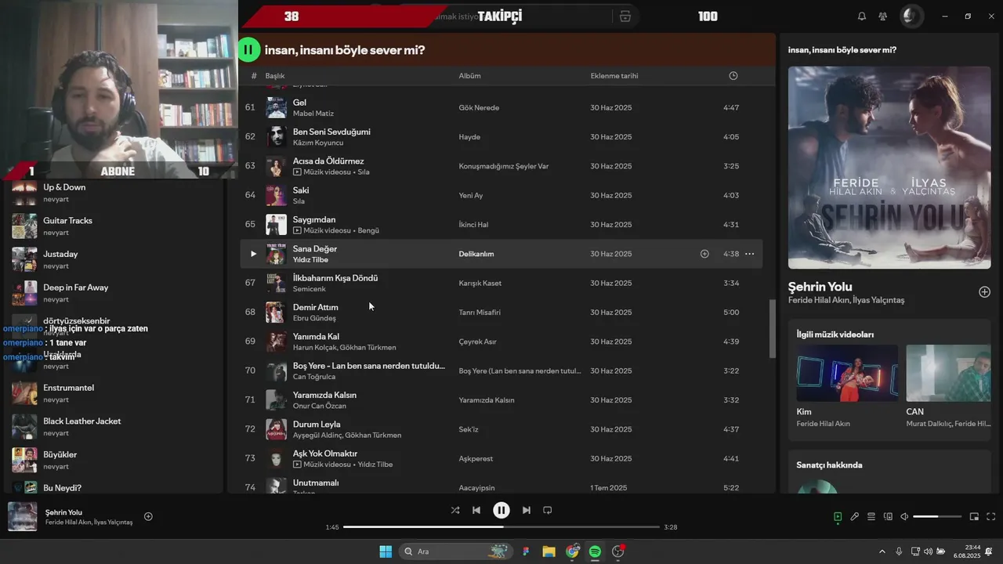This screenshot has height=564, width=1003.
Task: Skip to next track
Action: [x=527, y=510]
